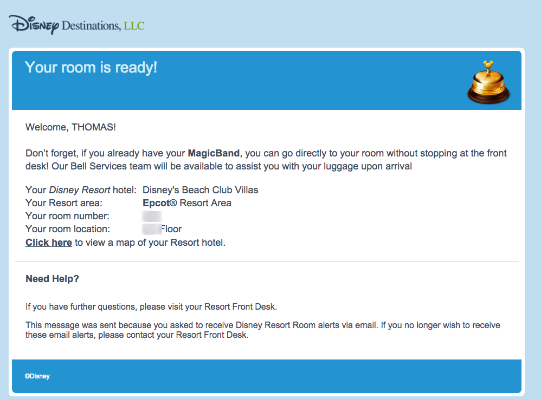541x399 pixels.
Task: Click the blurred room number value
Action: [152, 216]
